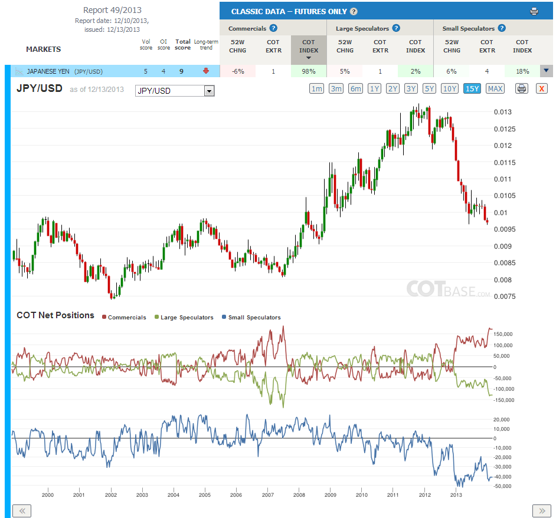Click the 2000 timeline label
The image size is (556, 518).
point(48,494)
